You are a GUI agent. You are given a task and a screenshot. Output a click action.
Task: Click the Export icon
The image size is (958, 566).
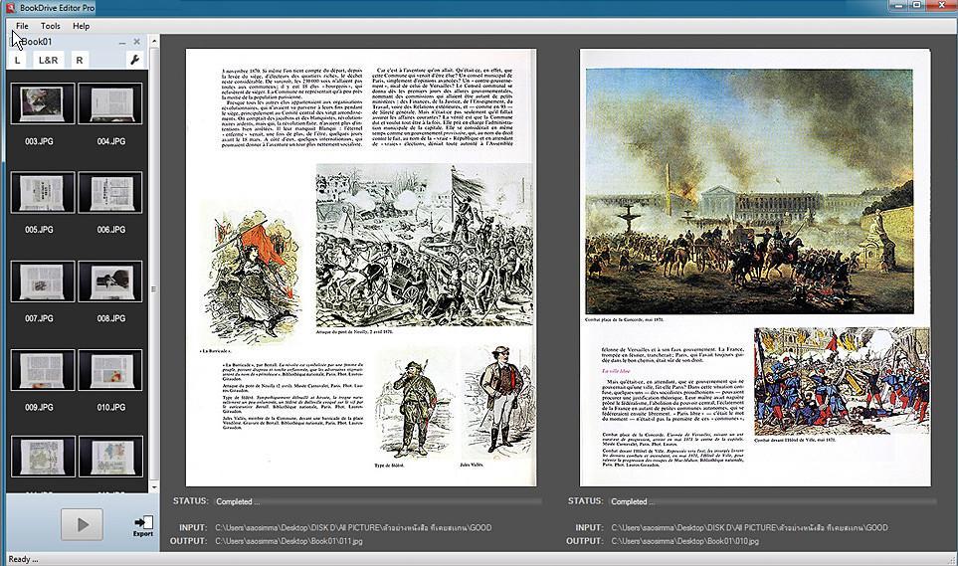coord(143,525)
